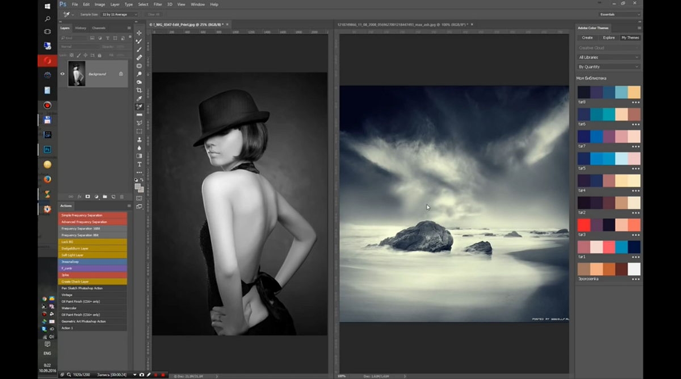The height and width of the screenshot is (379, 681).
Task: Open Windows Start menu
Action: [x=48, y=6]
